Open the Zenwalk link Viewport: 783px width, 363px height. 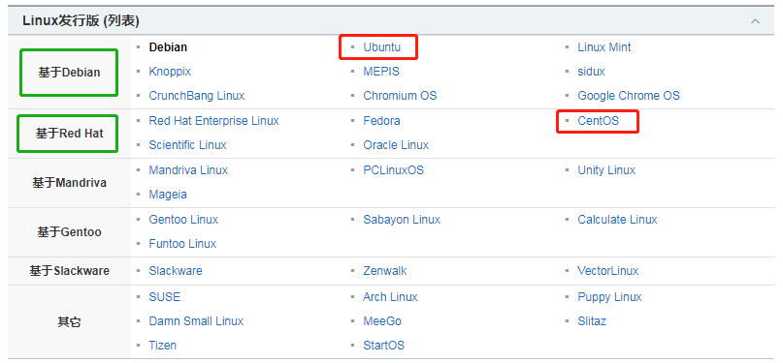tap(384, 271)
